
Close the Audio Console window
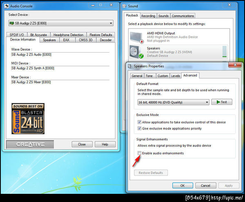111,5
